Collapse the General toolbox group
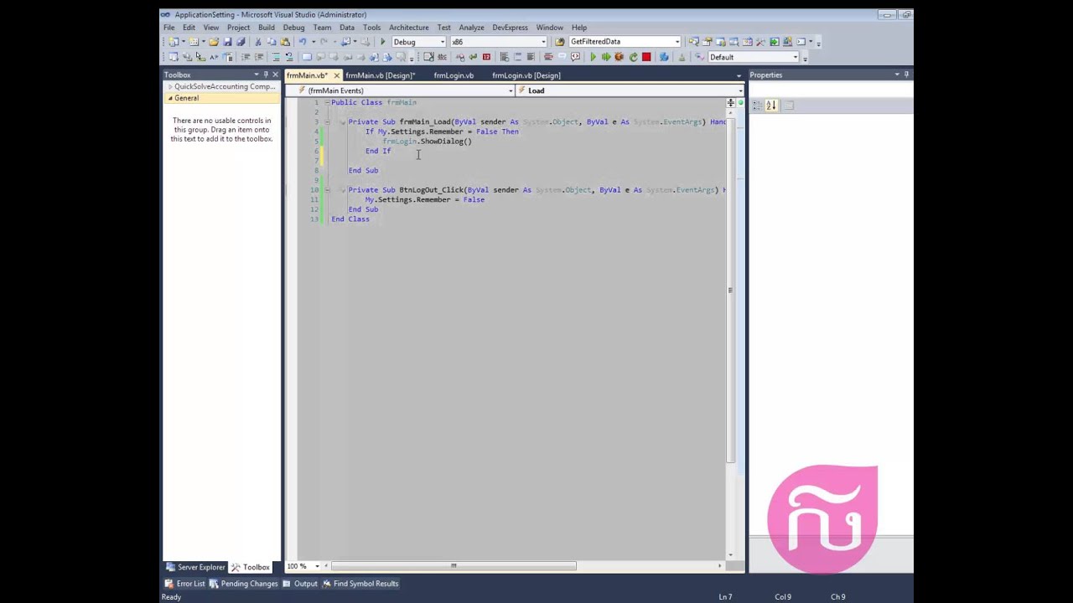1073x603 pixels. point(170,98)
